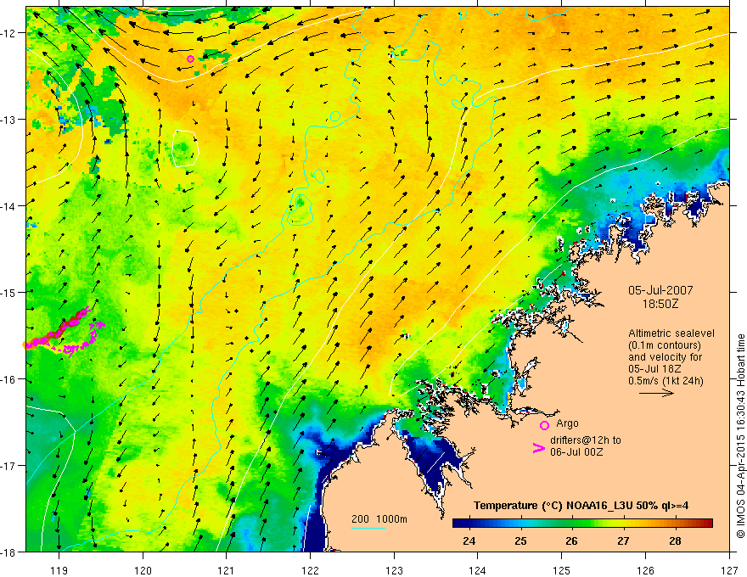Click the '(0.1m contours)' legend text
The height and width of the screenshot is (577, 747).
665,345
